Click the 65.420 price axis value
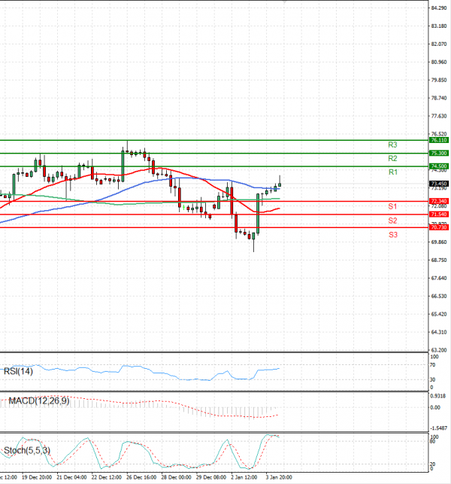 pos(439,314)
